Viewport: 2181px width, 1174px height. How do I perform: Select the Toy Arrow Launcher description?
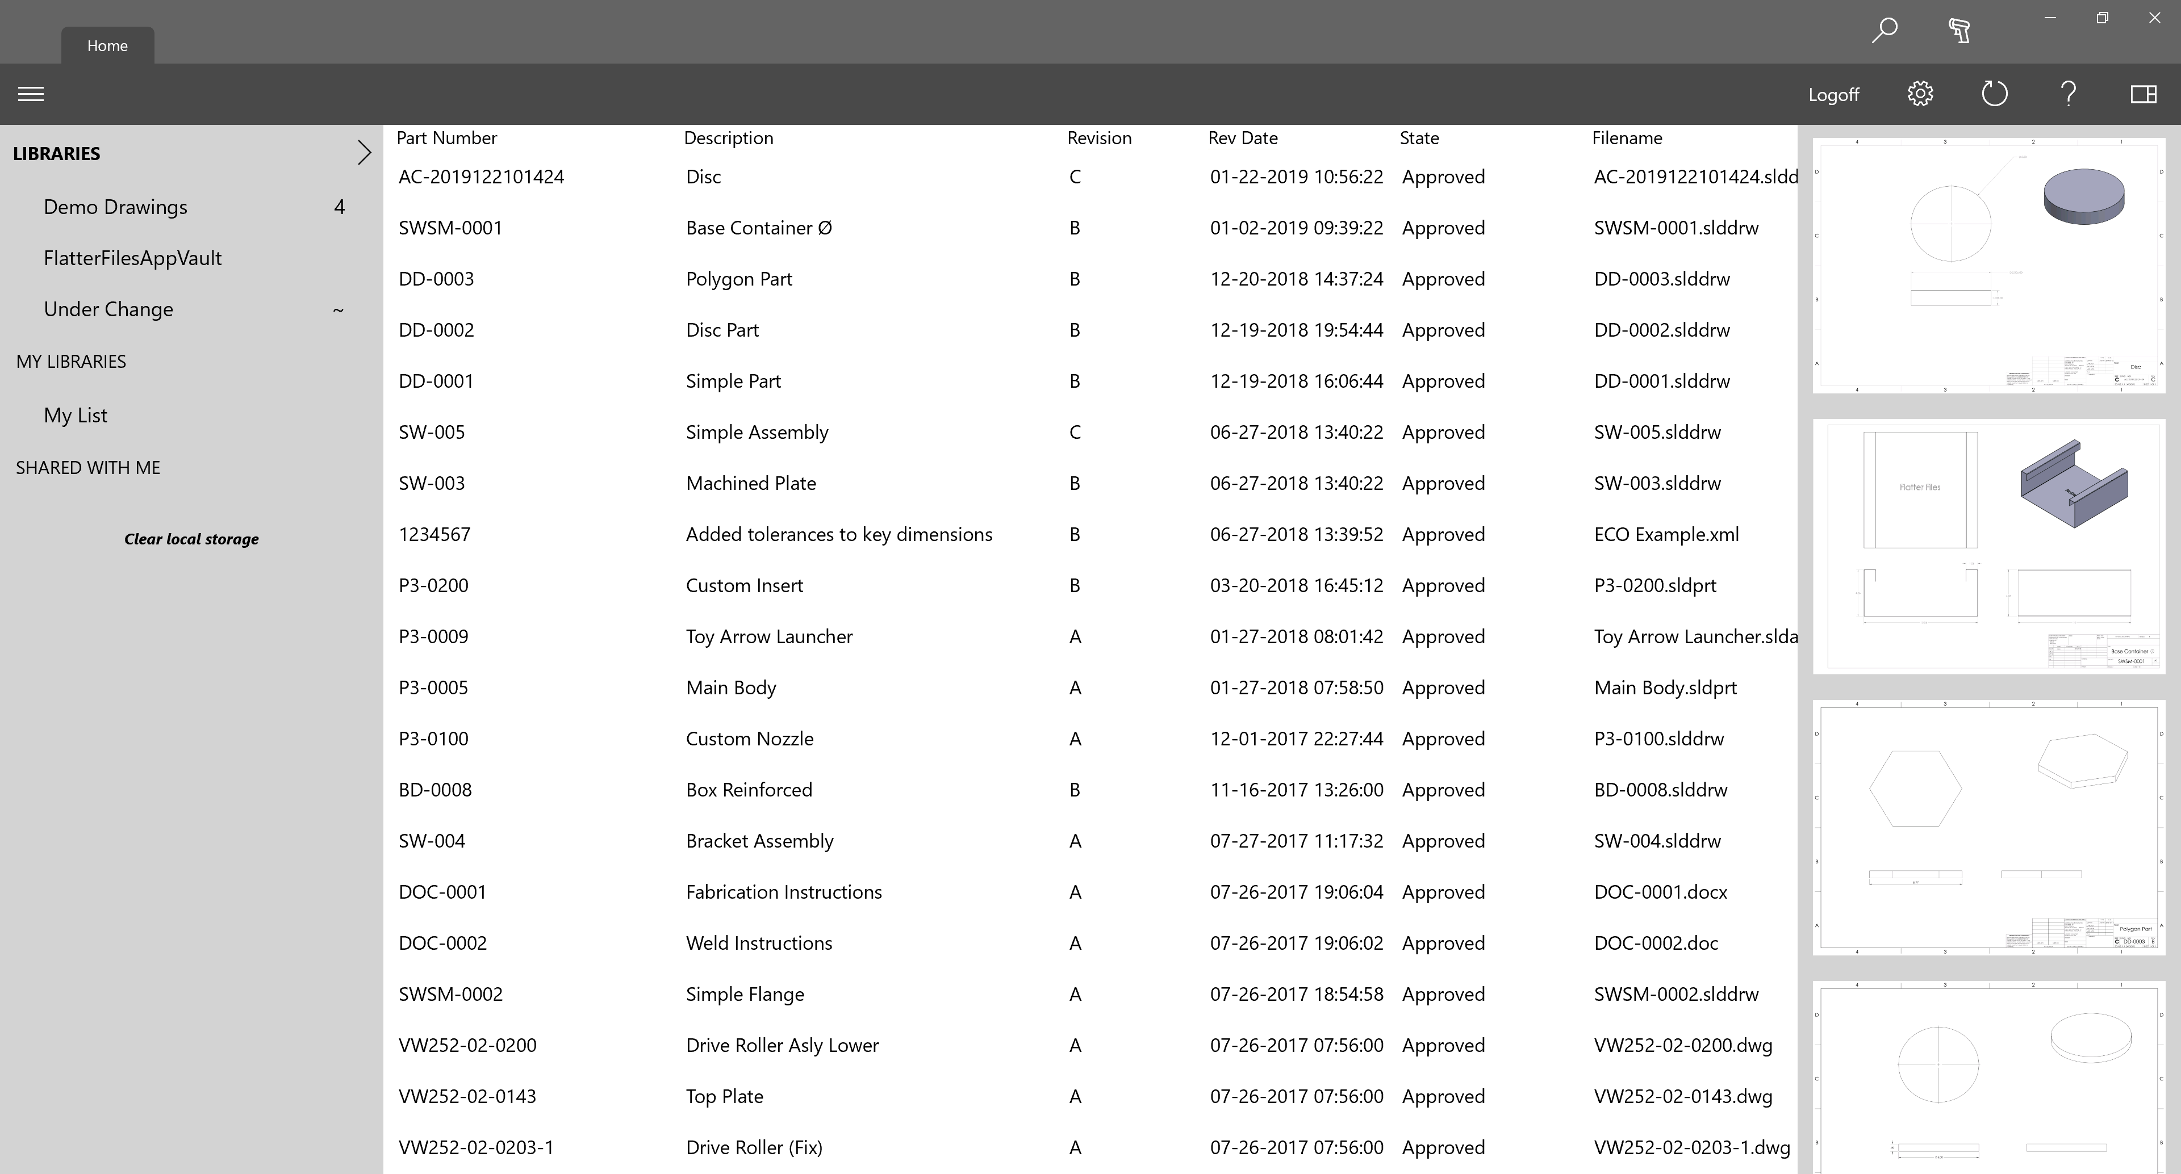pyautogui.click(x=769, y=636)
